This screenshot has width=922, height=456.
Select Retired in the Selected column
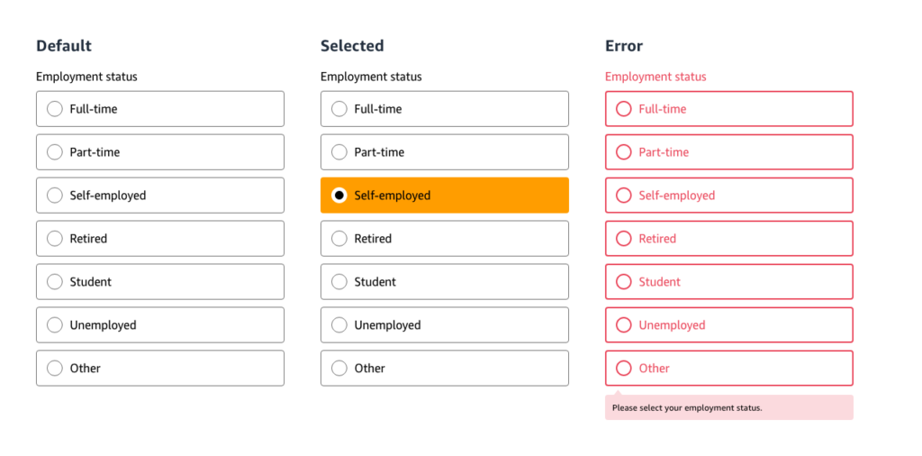(x=339, y=239)
